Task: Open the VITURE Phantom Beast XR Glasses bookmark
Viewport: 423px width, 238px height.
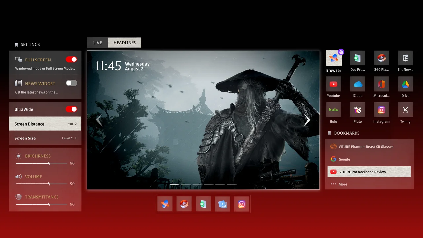Action: [x=369, y=147]
